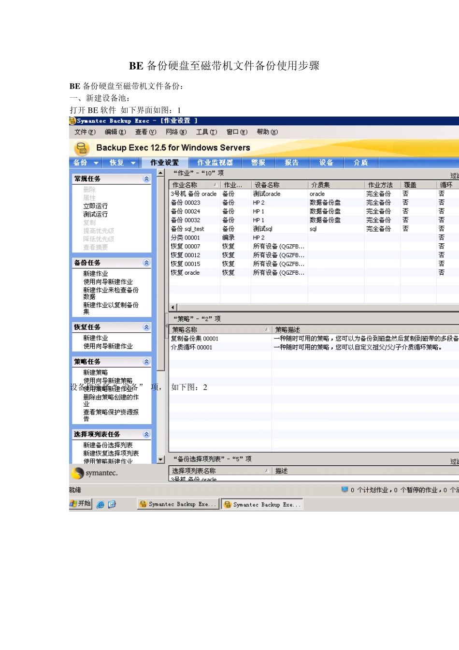Launch Internet Explorer from quick launch
Viewport: 459px width, 650px height.
(x=100, y=504)
